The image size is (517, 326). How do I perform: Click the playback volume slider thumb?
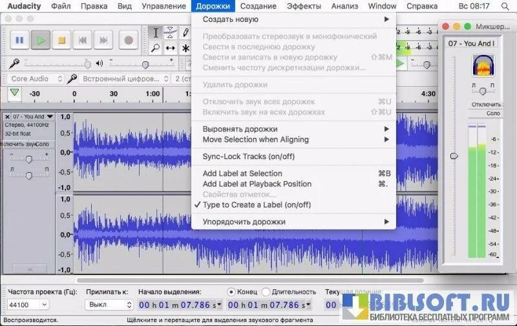point(145,65)
